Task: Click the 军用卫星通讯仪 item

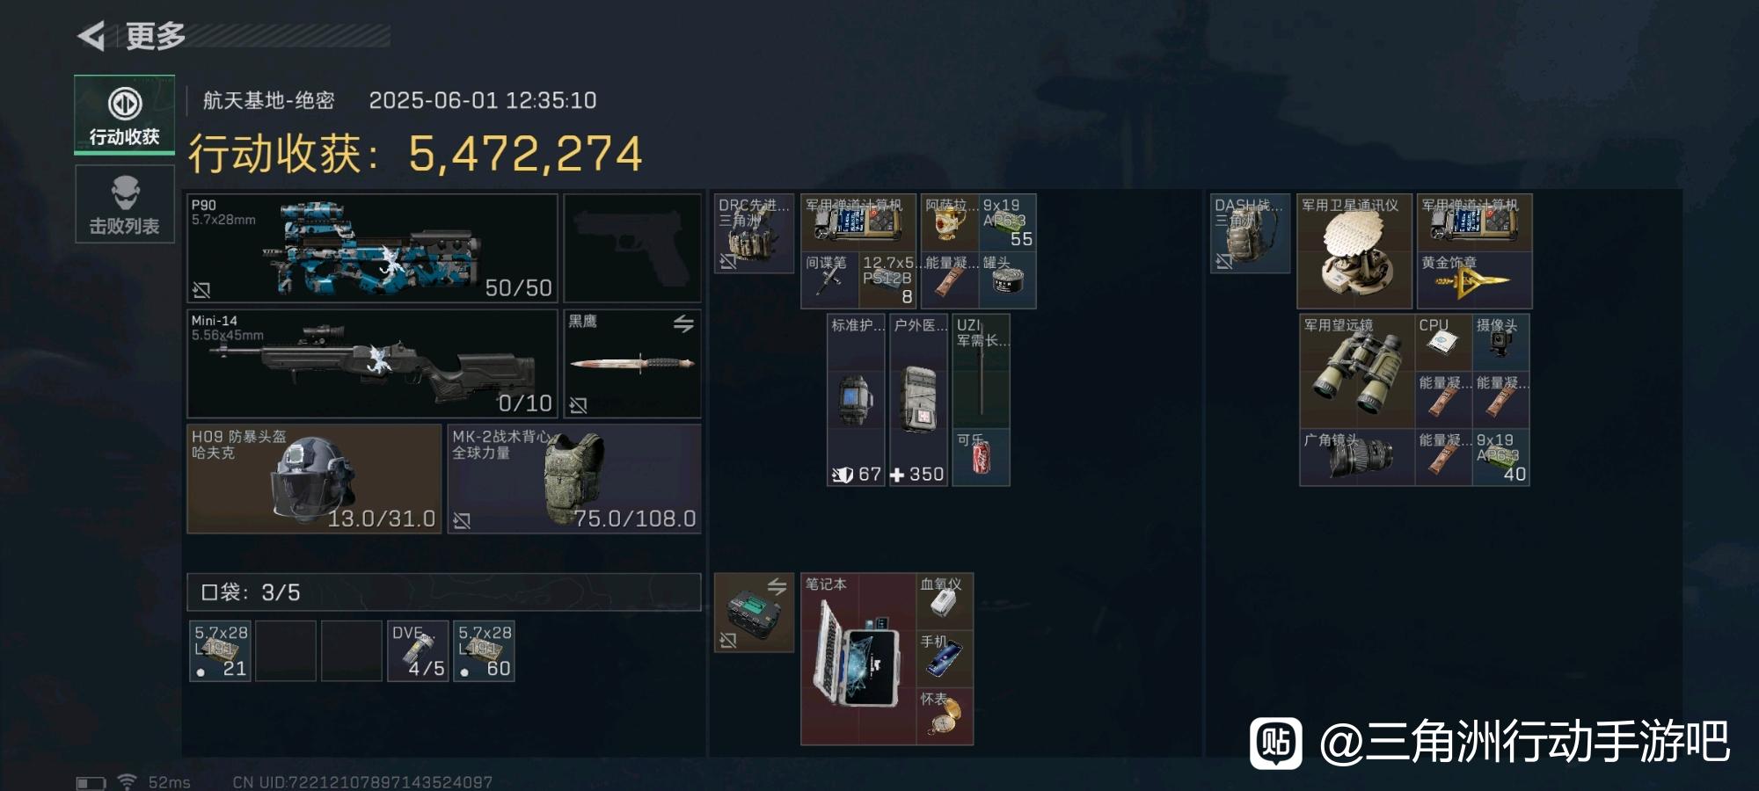Action: point(1354,250)
